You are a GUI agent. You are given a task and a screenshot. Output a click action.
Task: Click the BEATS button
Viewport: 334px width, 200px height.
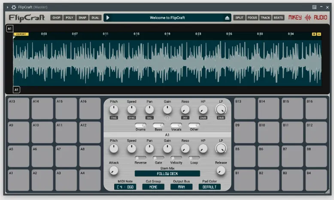pos(278,18)
